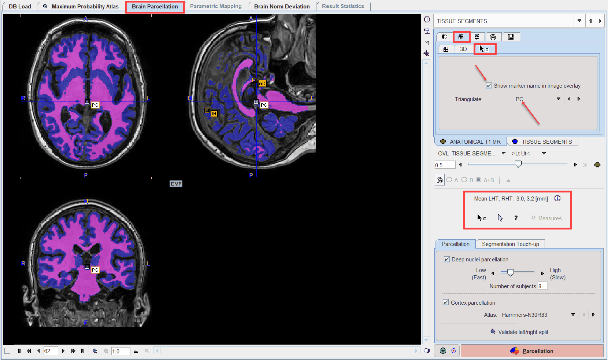Go to the next atlas after Hammers-N30R83
The image size is (608, 360).
(593, 315)
